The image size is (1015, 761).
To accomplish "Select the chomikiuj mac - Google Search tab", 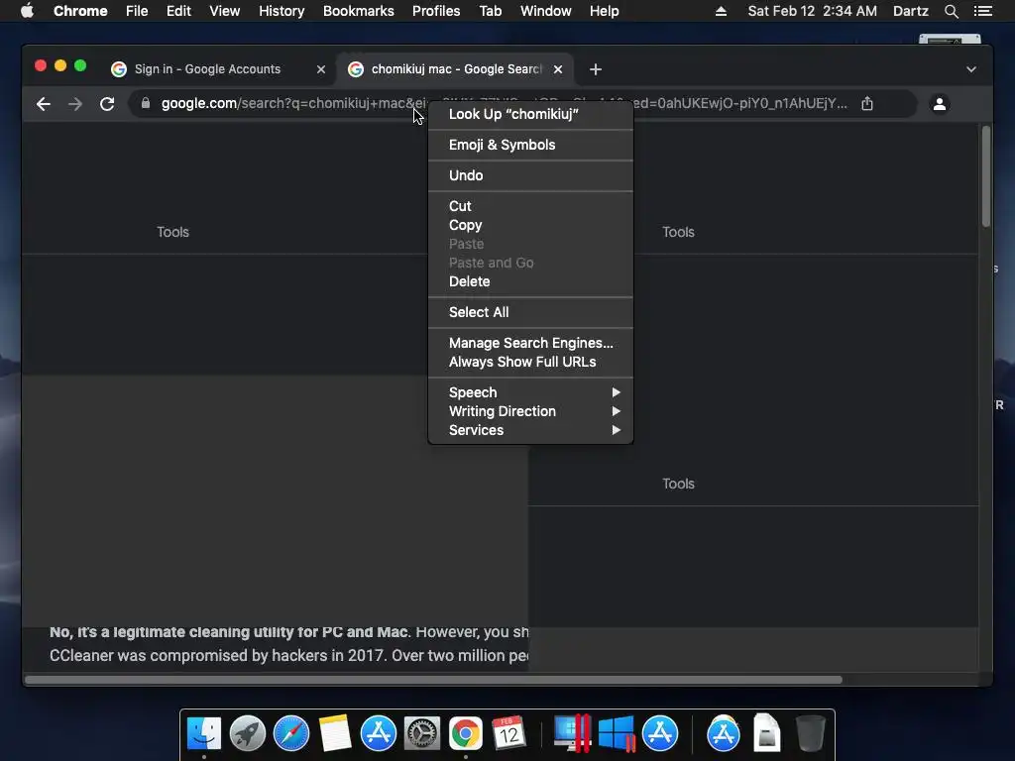I will (x=456, y=69).
